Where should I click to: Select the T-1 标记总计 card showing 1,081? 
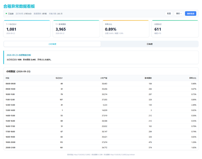click(x=27, y=29)
